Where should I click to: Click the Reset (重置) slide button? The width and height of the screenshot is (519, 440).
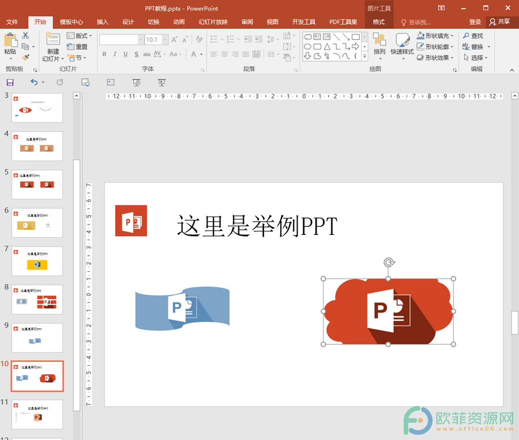coord(77,47)
